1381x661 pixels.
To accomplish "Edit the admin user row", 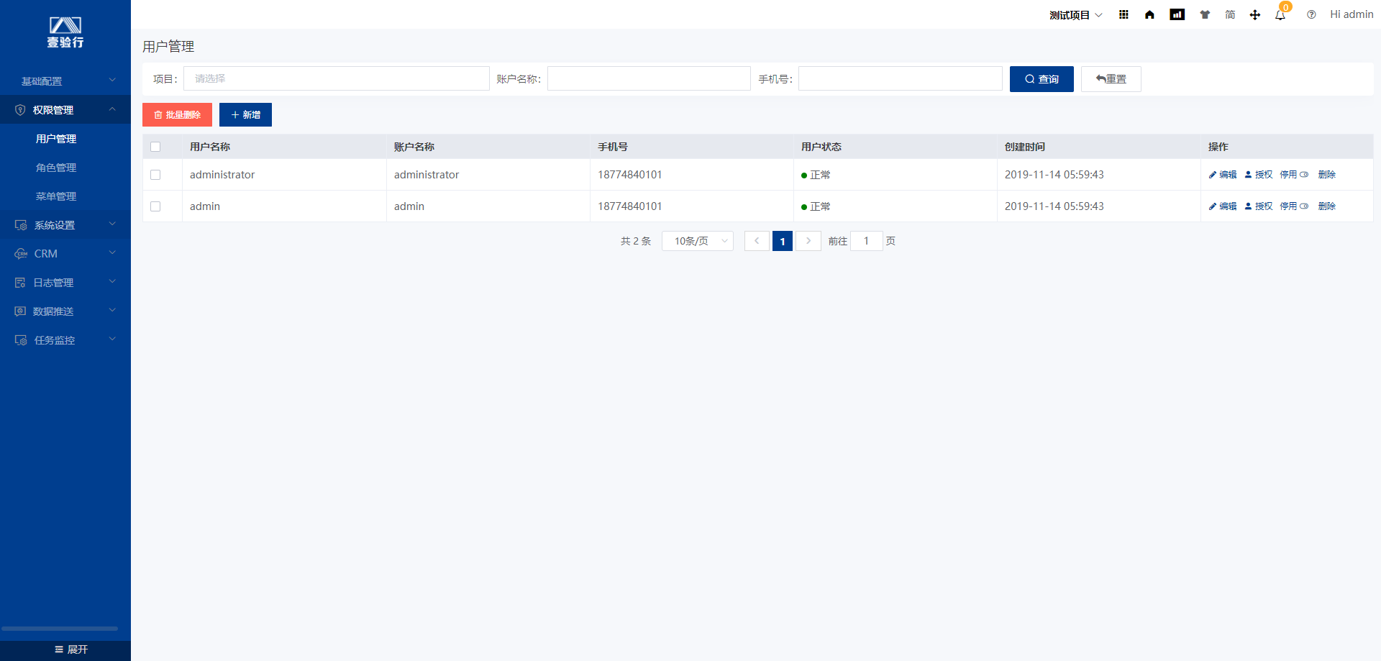I will tap(1223, 206).
